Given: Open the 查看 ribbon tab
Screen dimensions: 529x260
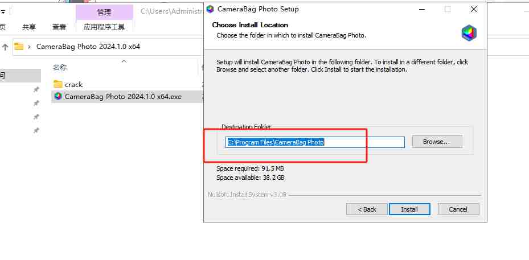Looking at the screenshot, I should click(59, 27).
